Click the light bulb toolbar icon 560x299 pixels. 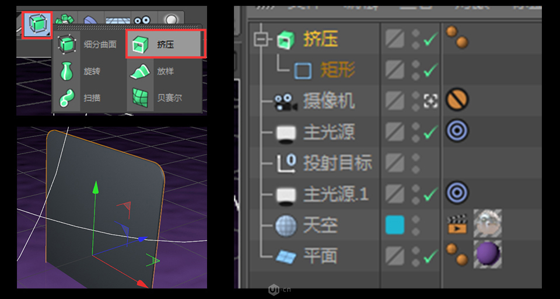click(x=171, y=20)
